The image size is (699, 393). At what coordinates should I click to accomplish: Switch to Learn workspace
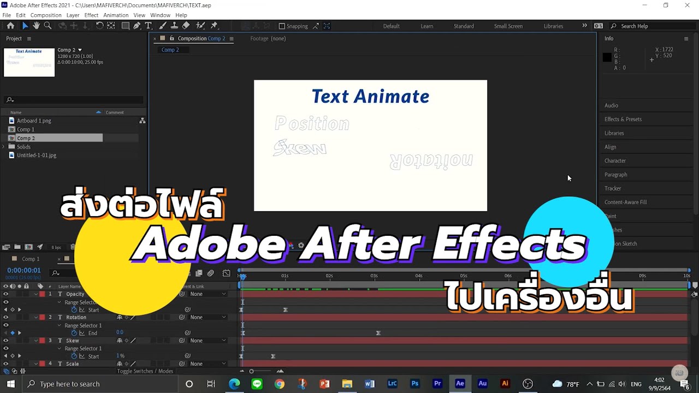(x=427, y=26)
